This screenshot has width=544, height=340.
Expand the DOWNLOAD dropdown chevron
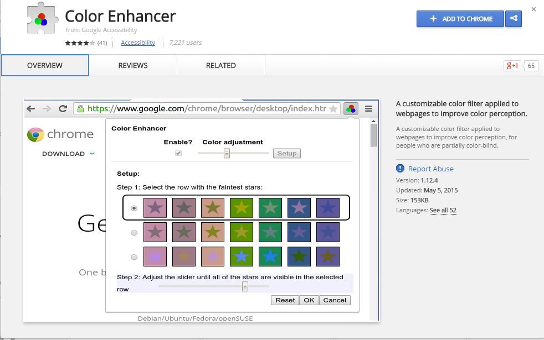coord(92,153)
